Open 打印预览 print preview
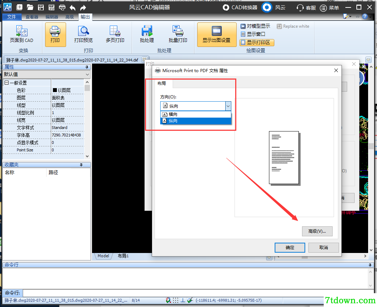The image size is (377, 307). (84, 34)
